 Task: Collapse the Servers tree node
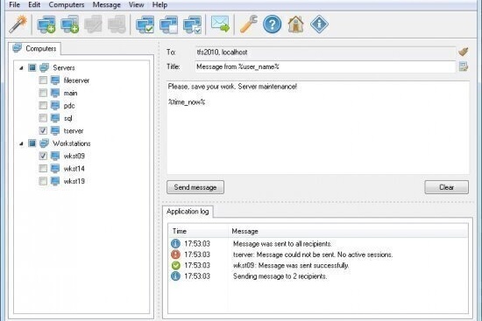21,68
